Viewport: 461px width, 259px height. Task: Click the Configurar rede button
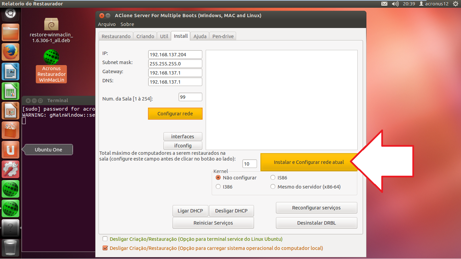175,114
